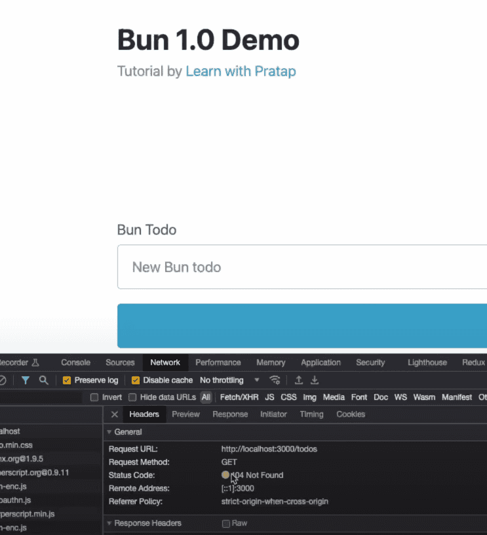This screenshot has width=487, height=535.
Task: Switch to the Memory tab
Action: pos(271,363)
